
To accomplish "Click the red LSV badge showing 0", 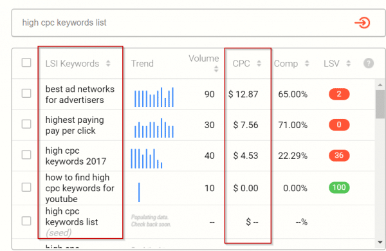I will tap(339, 125).
